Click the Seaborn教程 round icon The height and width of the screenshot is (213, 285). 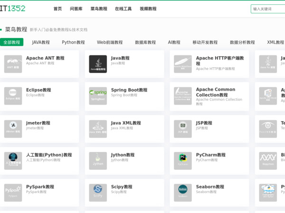pos(183,193)
